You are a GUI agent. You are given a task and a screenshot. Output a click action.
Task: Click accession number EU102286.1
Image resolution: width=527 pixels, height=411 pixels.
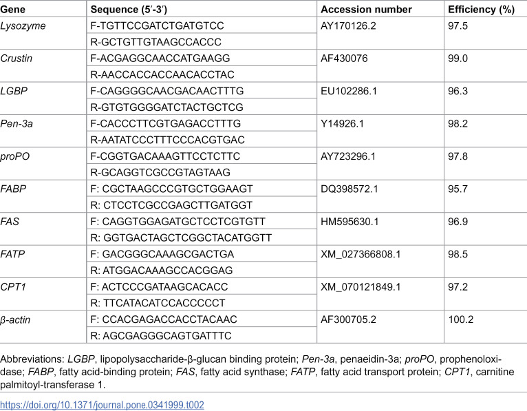click(x=349, y=91)
